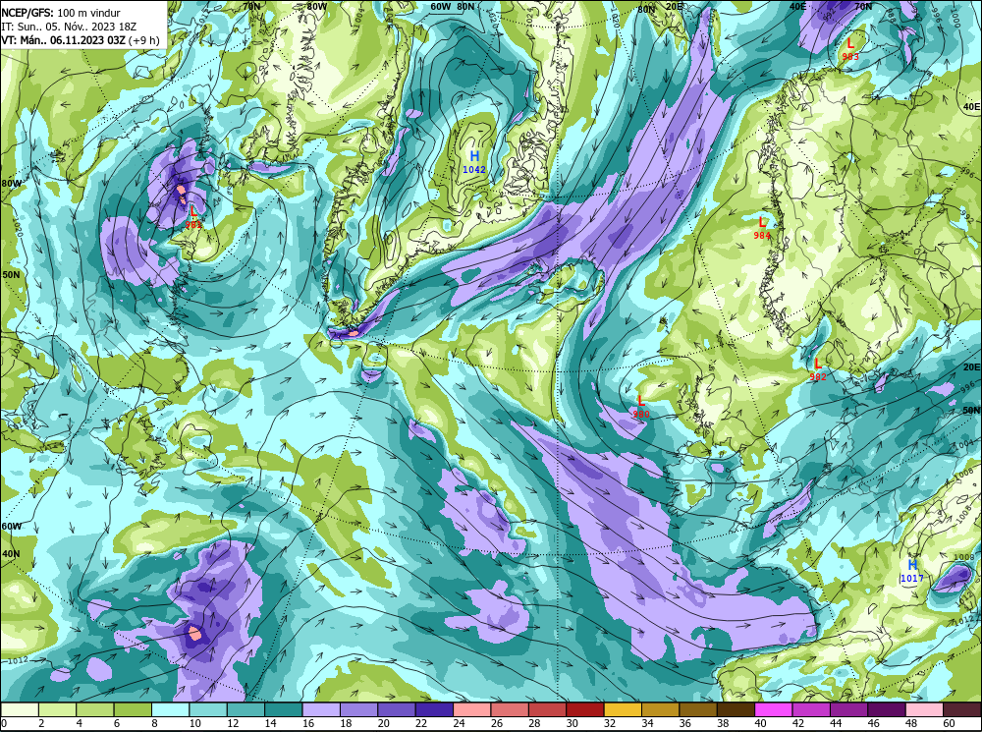Click the H 1042 high pressure marker
Image resolution: width=982 pixels, height=732 pixels.
(474, 161)
